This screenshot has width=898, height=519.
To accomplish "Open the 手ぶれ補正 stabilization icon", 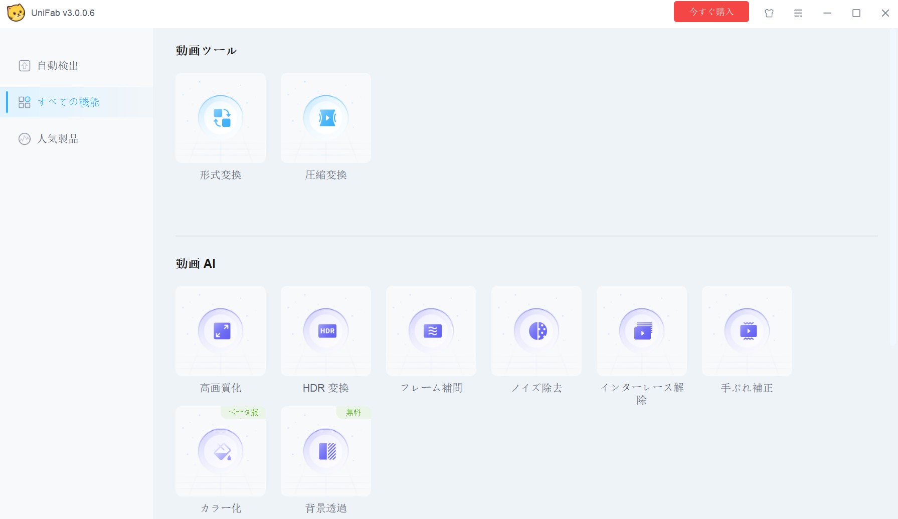I will (747, 331).
